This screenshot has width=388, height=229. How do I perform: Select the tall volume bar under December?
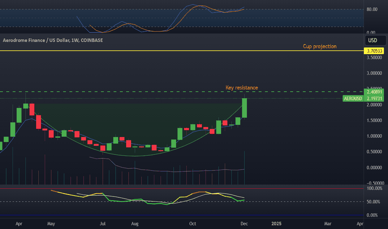244,168
